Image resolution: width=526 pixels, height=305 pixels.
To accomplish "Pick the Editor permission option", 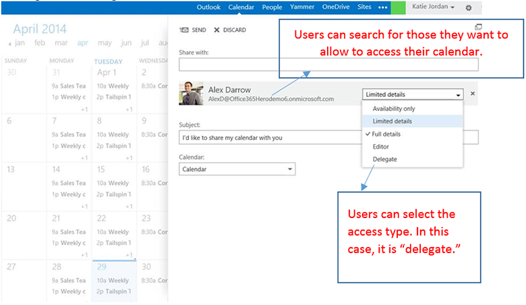I will [x=381, y=147].
